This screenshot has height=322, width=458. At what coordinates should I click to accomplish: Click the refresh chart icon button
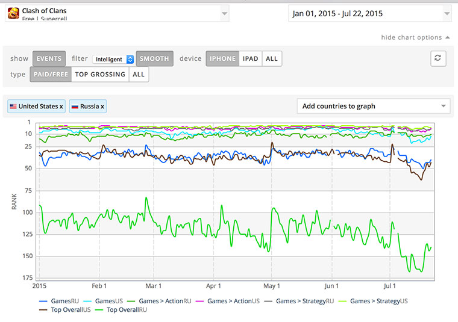coord(438,58)
